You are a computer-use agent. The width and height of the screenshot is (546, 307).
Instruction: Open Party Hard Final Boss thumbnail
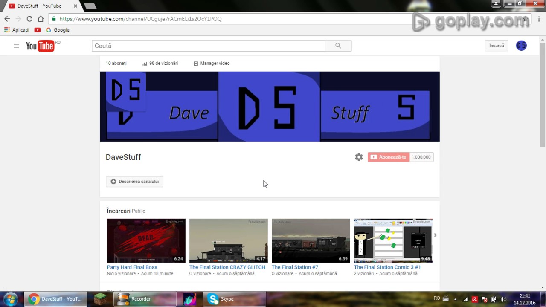pos(146,240)
